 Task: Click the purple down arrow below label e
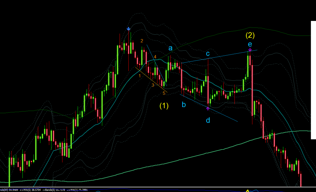pos(250,50)
